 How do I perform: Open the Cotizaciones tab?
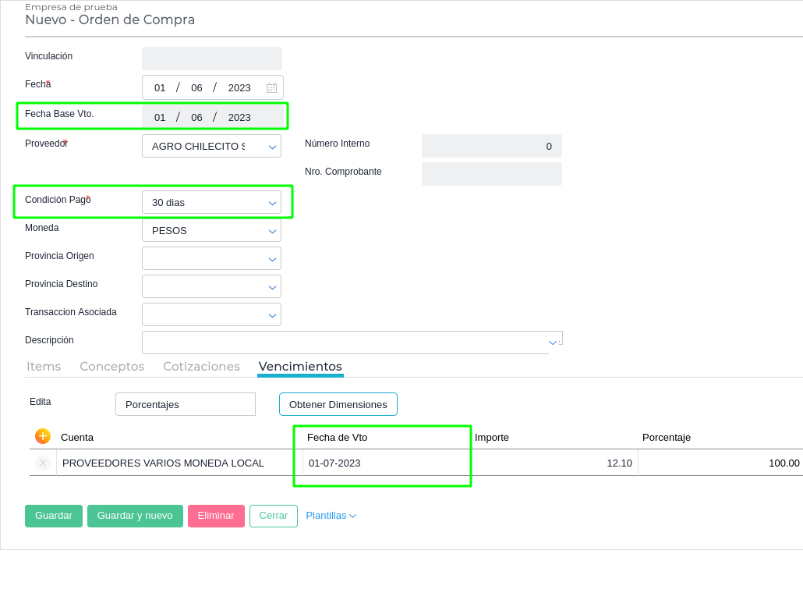(201, 366)
